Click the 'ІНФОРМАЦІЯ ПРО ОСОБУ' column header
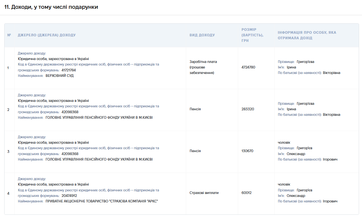This screenshot has width=362, height=217. pos(307,35)
